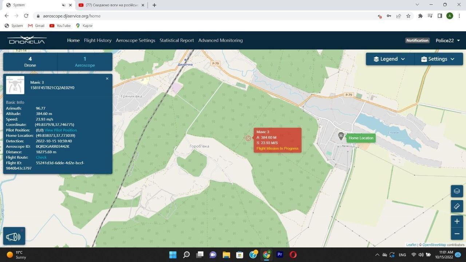The image size is (466, 262).
Task: Open Aeroscope Settings menu item
Action: 135,40
